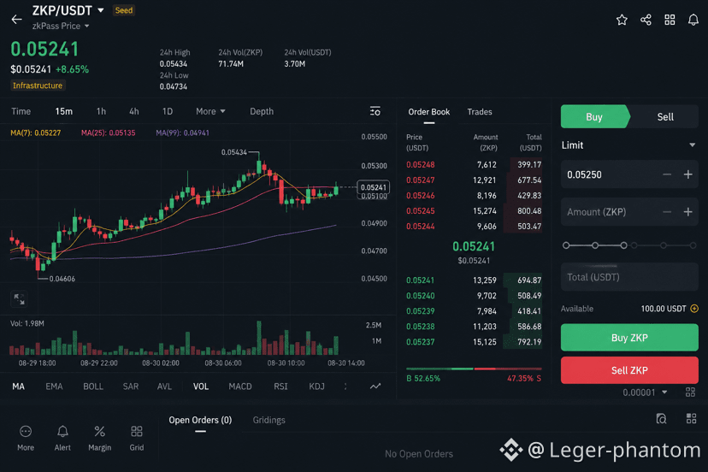Select the Time chart interval
The width and height of the screenshot is (708, 472).
click(21, 111)
